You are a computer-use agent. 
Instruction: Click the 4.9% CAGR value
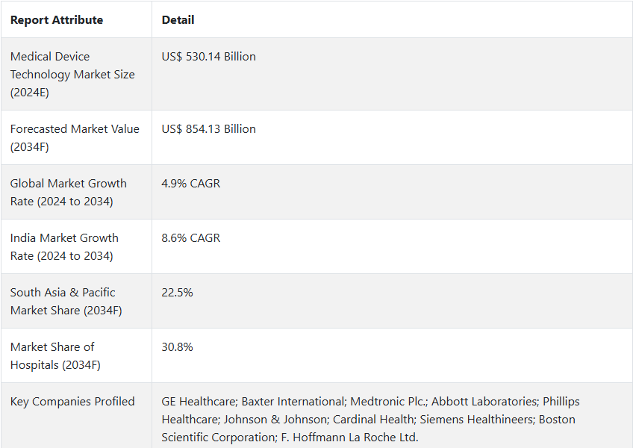[191, 184]
